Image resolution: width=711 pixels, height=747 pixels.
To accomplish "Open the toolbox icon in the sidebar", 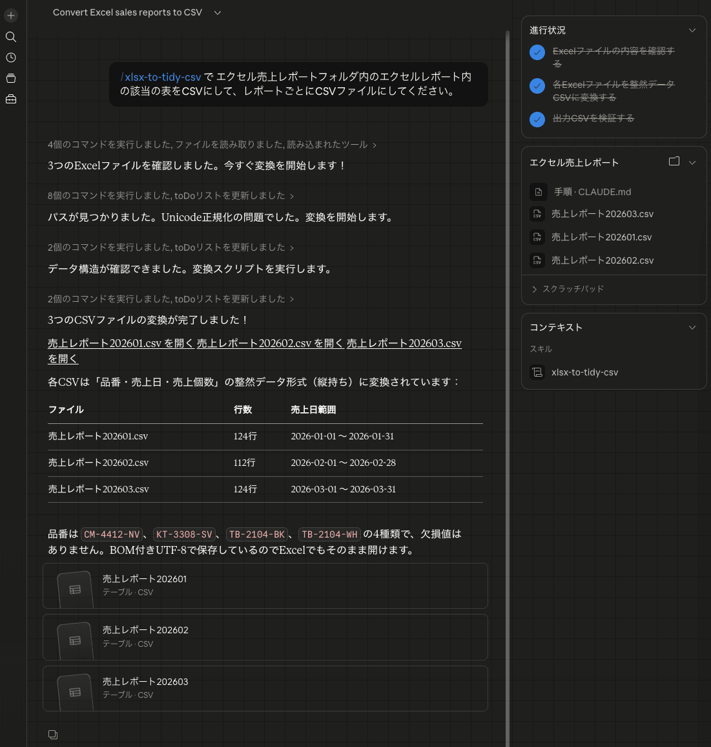I will pyautogui.click(x=10, y=98).
